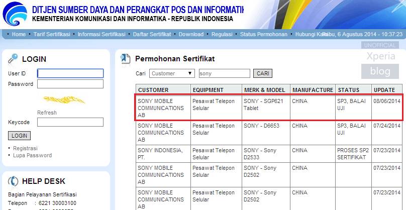This screenshot has width=406, height=210.
Task: Open Daftar Sertifikat menu item
Action: [152, 34]
